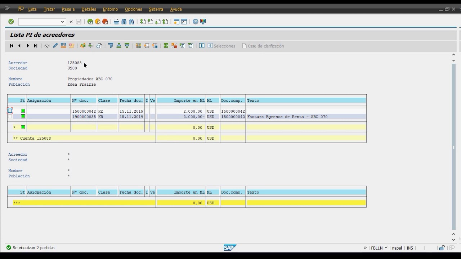Viewport: 461px width, 259px height.
Task: Click the vertical scrollbar thumb
Action: click(x=454, y=147)
